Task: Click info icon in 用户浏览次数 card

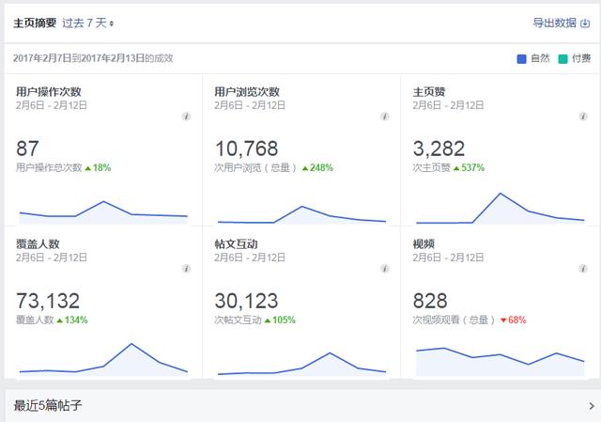Action: tap(385, 117)
